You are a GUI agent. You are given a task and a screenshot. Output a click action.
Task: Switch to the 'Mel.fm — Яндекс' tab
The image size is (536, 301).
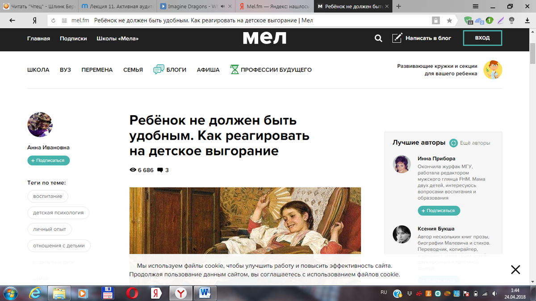[275, 6]
